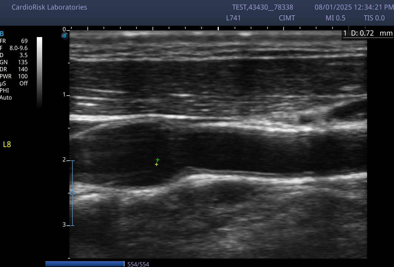Click the blue cine loop progress bar
Image resolution: width=394 pixels, height=267 pixels.
click(x=85, y=264)
